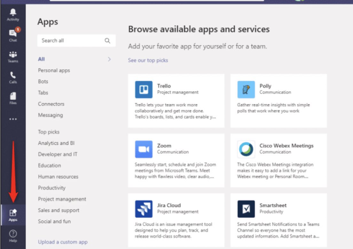353x249 pixels.
Task: Filter apps by Messaging
Action: (x=51, y=115)
